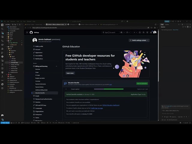Open the Testing flask icon in activity bar
192x144 pixels.
[x=2, y=64]
